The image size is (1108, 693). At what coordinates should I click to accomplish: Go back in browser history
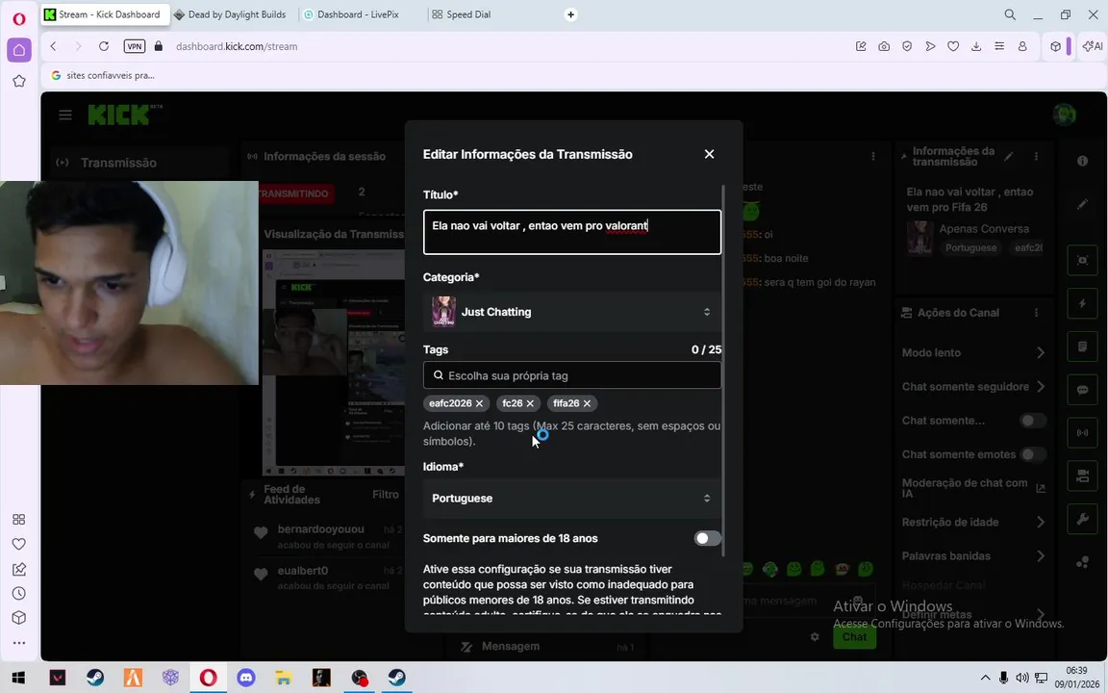(x=53, y=46)
